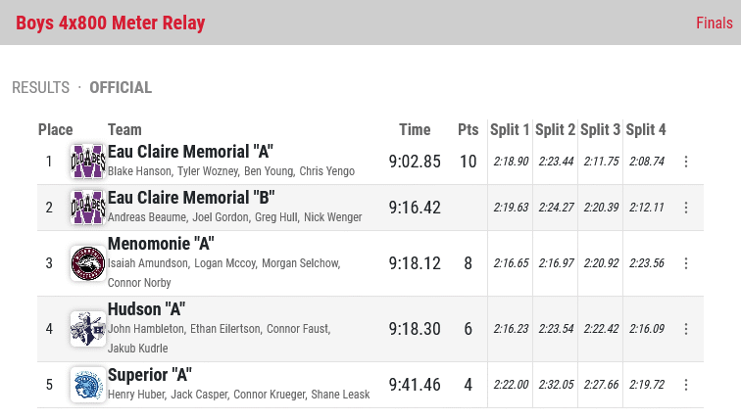Open the Superior "A" team link
The image size is (741, 420).
coord(150,375)
